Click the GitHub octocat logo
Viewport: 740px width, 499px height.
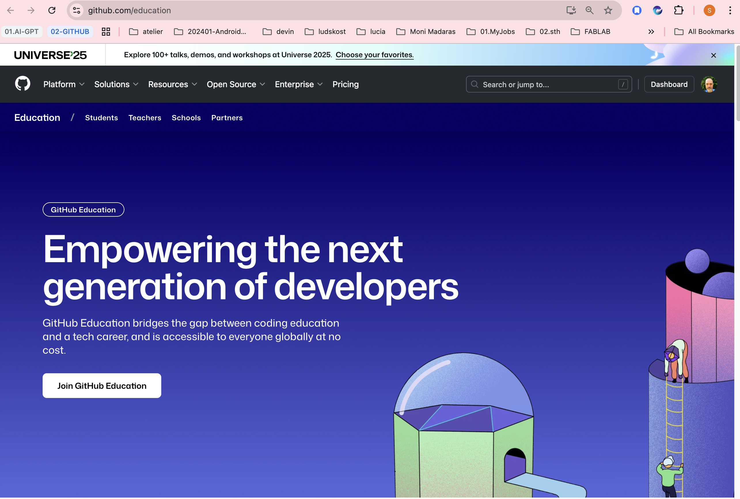coord(22,84)
